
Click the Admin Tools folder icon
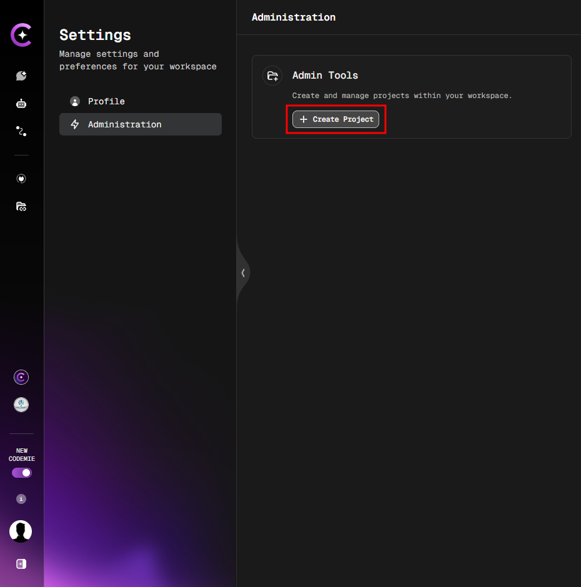point(272,76)
